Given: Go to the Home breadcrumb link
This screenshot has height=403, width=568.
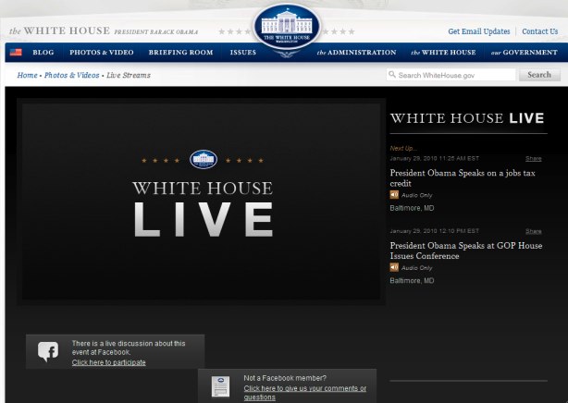Looking at the screenshot, I should tap(27, 75).
